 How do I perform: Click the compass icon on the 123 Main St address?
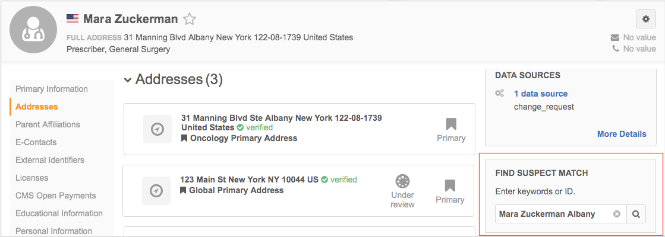click(x=156, y=191)
